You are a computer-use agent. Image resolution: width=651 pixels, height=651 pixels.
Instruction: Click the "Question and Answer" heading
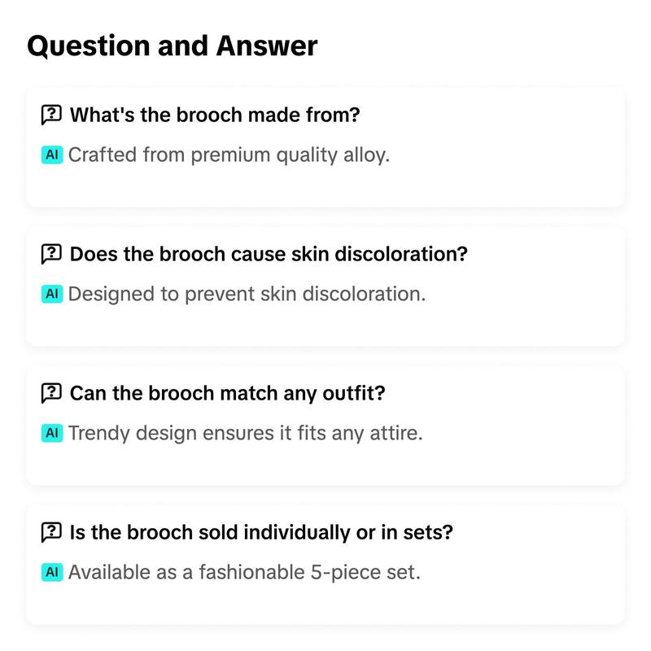pos(173,46)
